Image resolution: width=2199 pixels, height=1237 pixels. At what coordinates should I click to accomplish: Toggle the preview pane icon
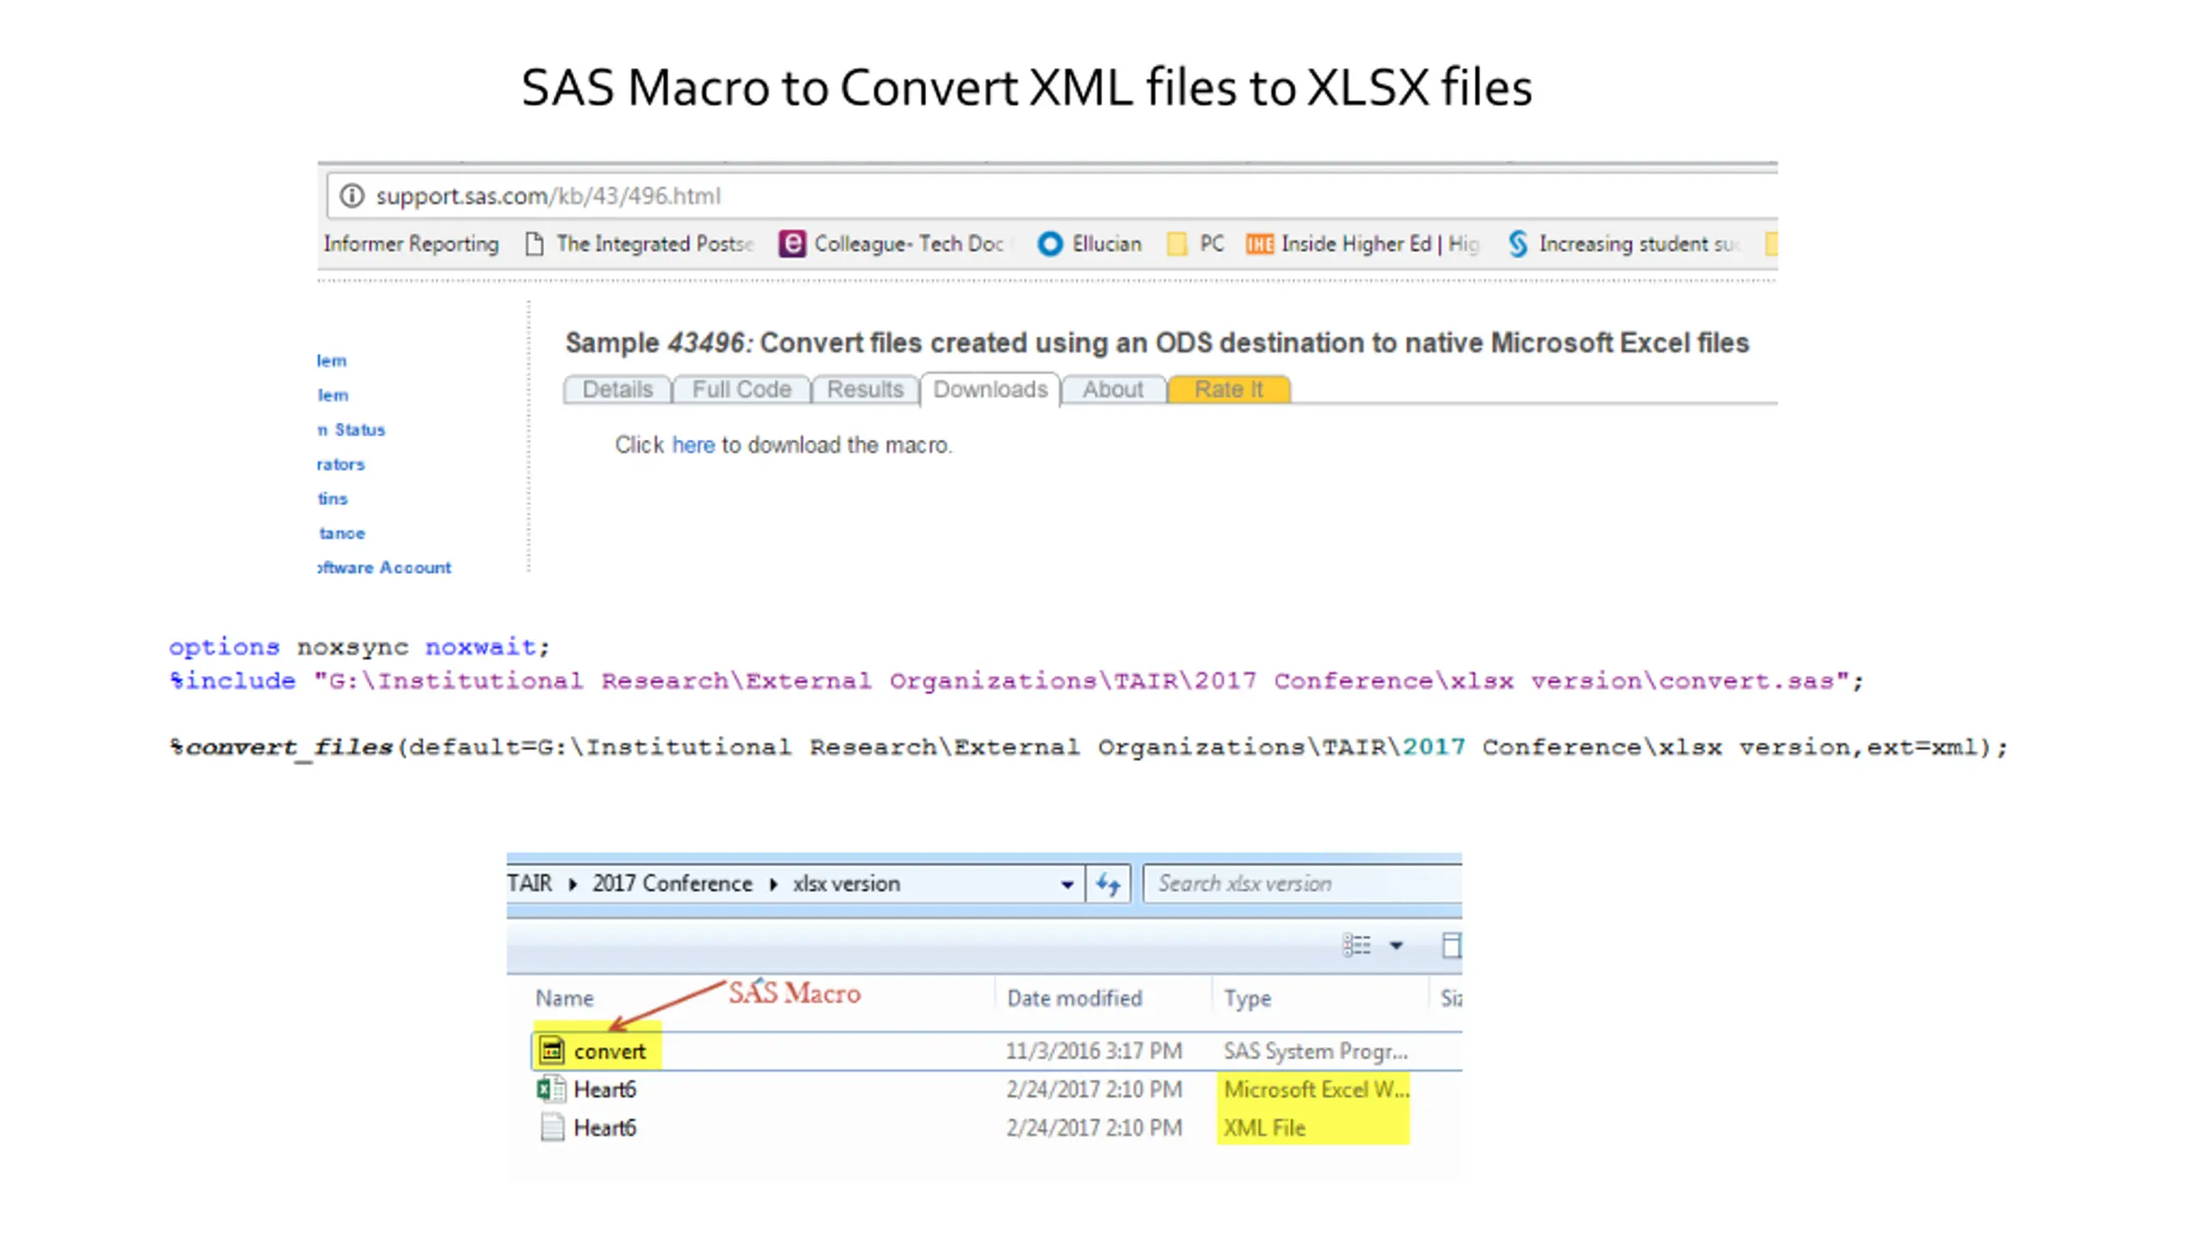pyautogui.click(x=1451, y=946)
